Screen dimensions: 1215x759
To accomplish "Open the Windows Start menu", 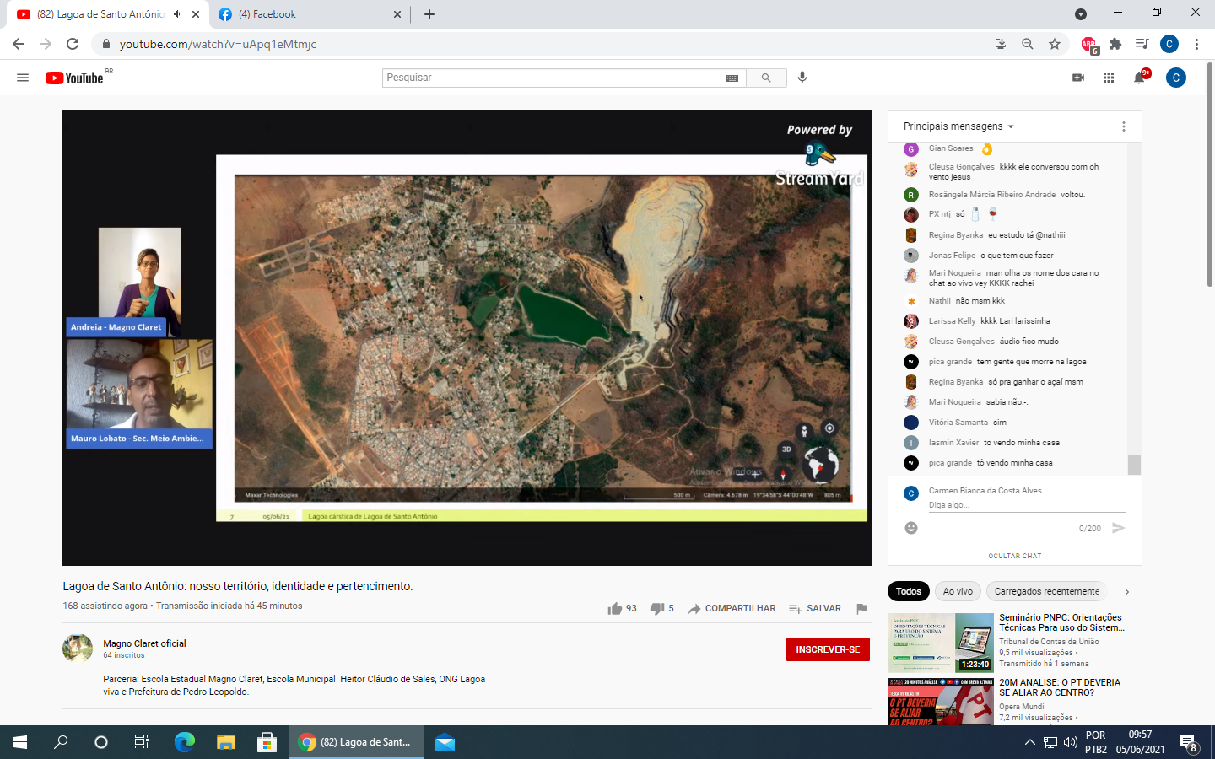I will click(x=20, y=742).
